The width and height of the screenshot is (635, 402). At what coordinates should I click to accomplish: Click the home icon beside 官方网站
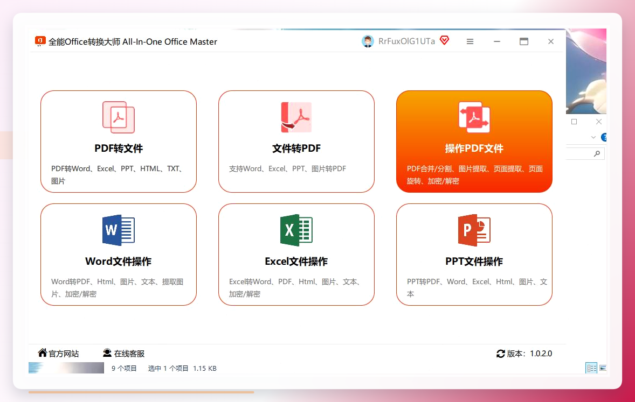pos(43,352)
